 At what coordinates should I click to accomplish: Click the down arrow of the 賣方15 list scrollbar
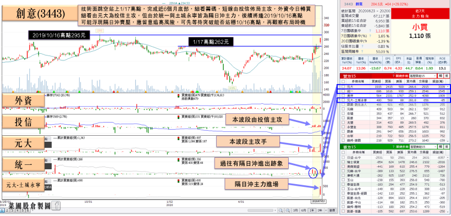point(448,212)
